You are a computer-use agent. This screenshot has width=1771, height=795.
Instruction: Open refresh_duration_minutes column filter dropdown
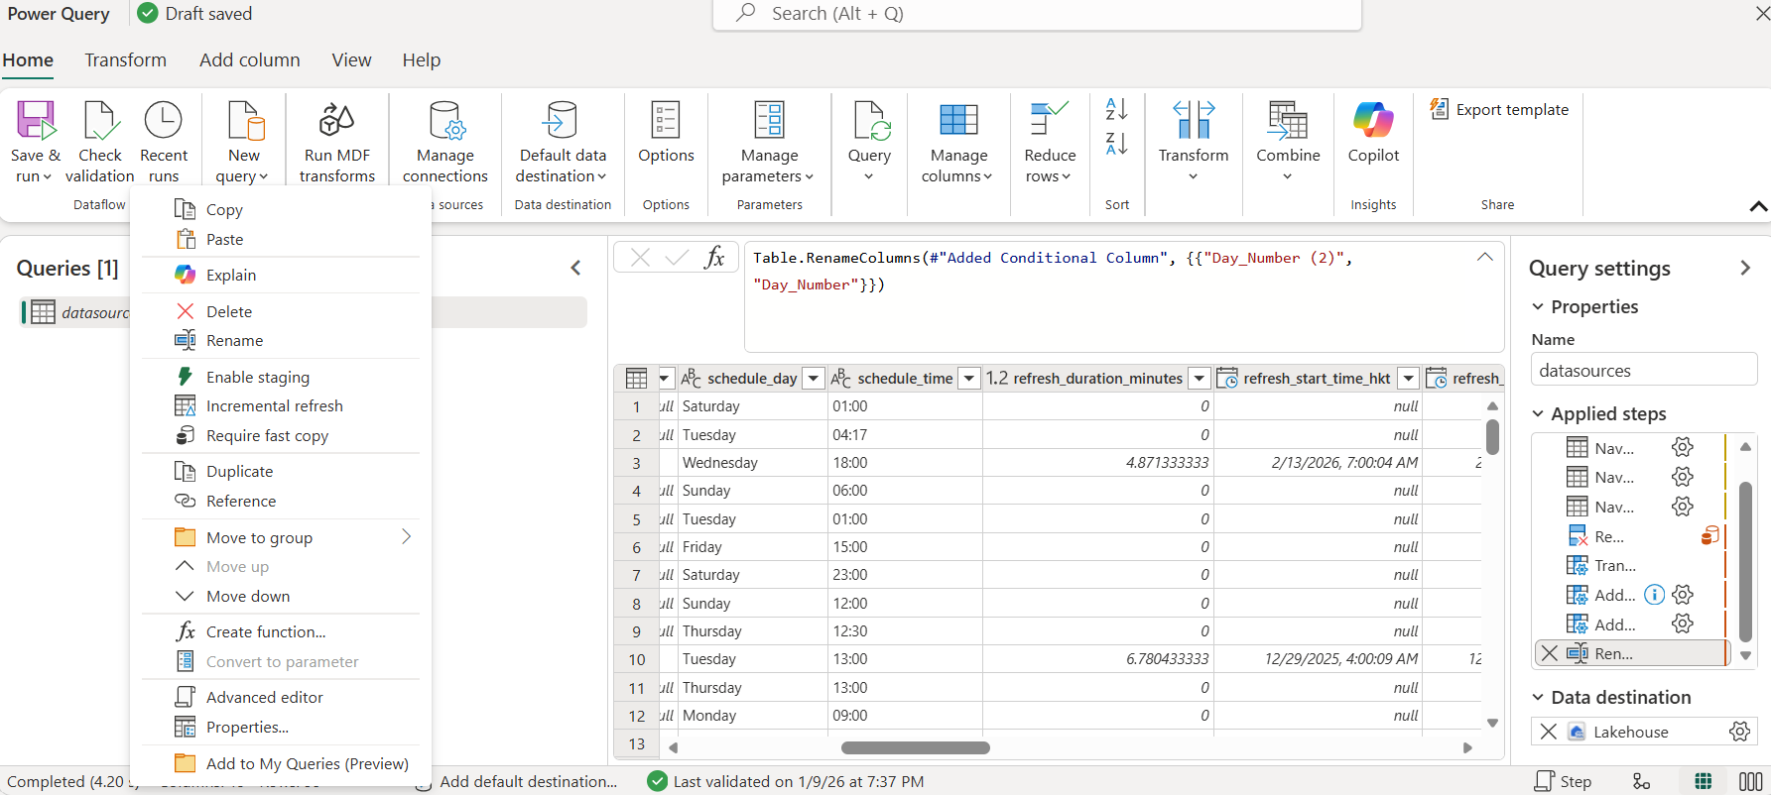tap(1200, 378)
